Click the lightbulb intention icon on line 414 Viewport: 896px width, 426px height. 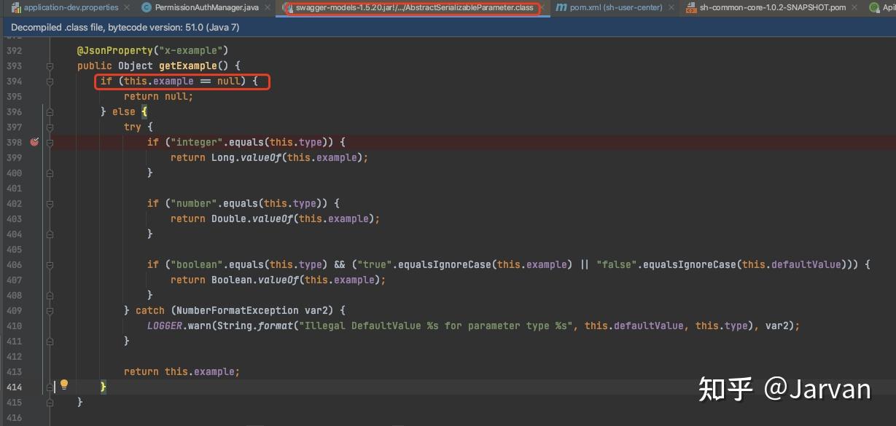(x=63, y=384)
